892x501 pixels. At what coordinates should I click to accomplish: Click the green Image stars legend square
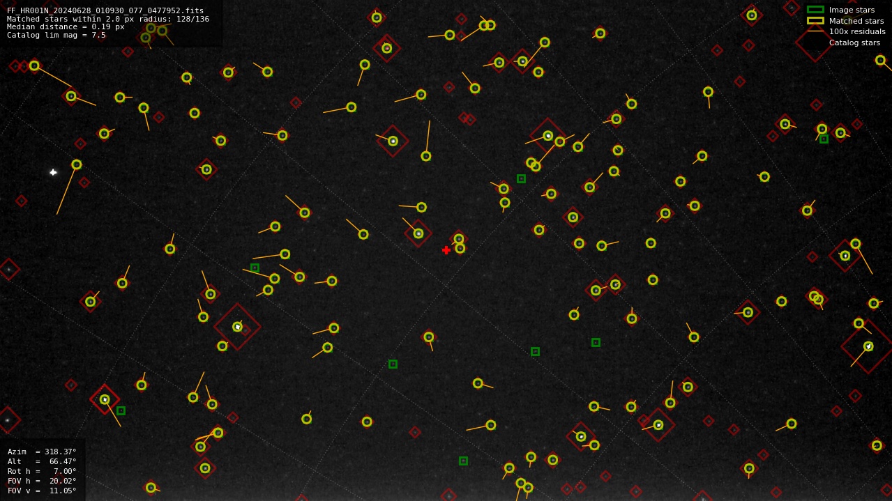click(815, 10)
